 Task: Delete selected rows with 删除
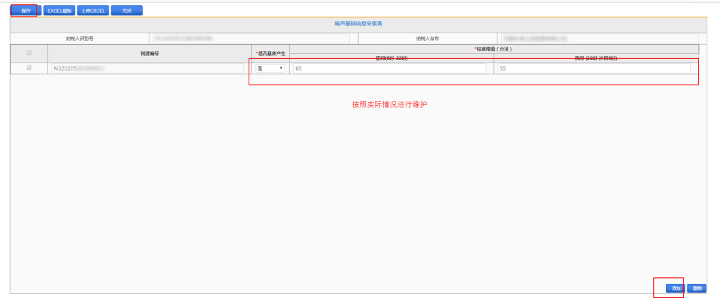coord(697,289)
